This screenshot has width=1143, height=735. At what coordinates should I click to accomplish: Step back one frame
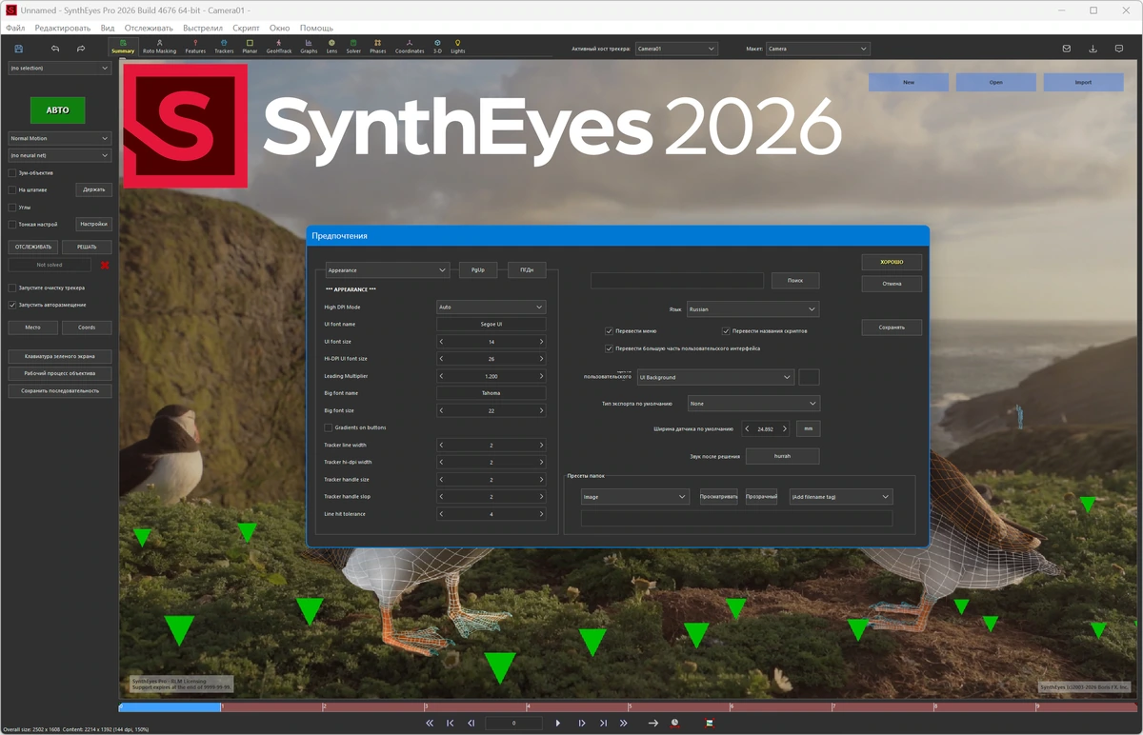(x=471, y=723)
